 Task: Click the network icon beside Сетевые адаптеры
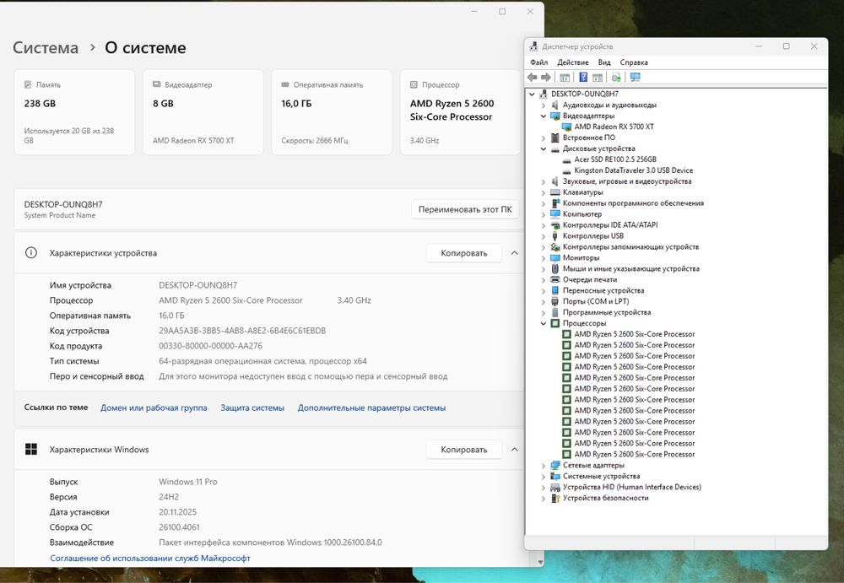click(x=555, y=465)
